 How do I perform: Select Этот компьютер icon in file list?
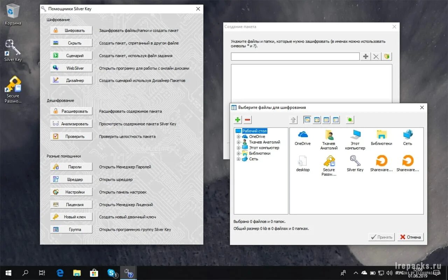click(355, 140)
